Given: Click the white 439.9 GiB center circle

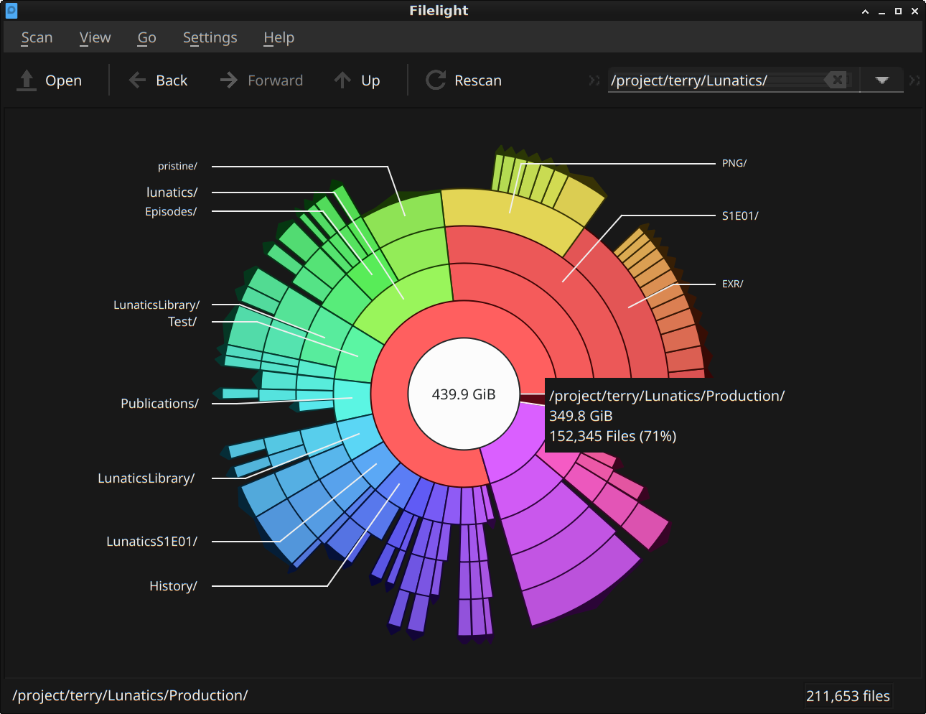Looking at the screenshot, I should point(463,394).
